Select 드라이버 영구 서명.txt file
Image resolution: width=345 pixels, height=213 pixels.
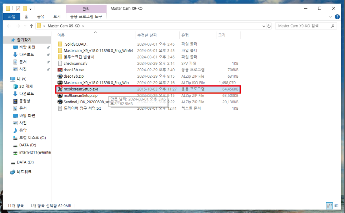coord(82,108)
